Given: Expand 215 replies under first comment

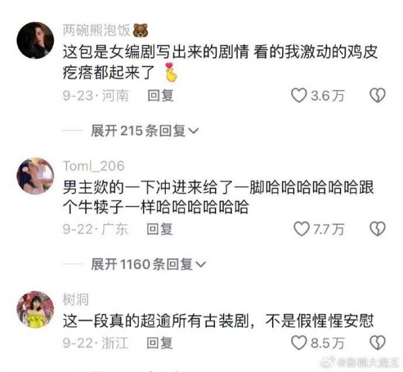Looking at the screenshot, I should (x=145, y=131).
